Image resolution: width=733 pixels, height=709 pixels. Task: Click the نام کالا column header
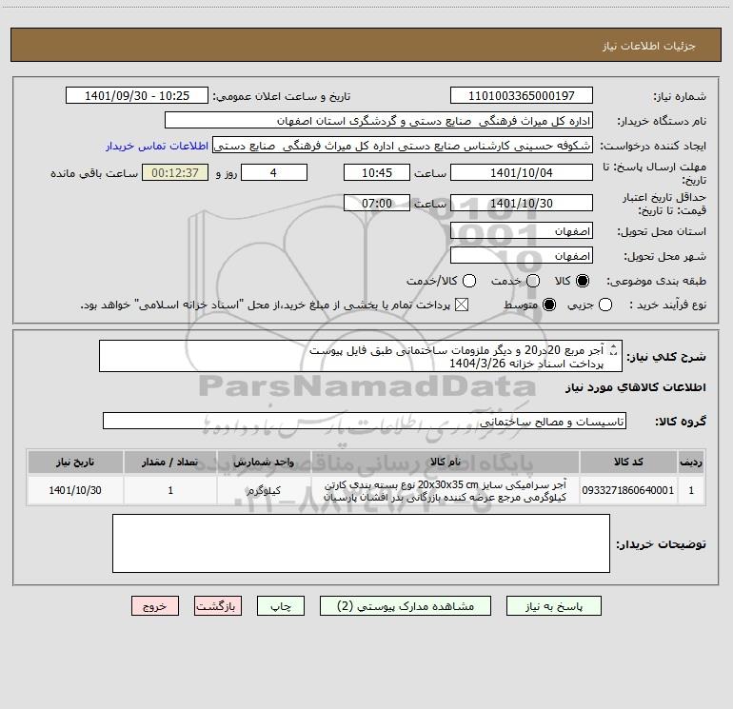tap(446, 463)
